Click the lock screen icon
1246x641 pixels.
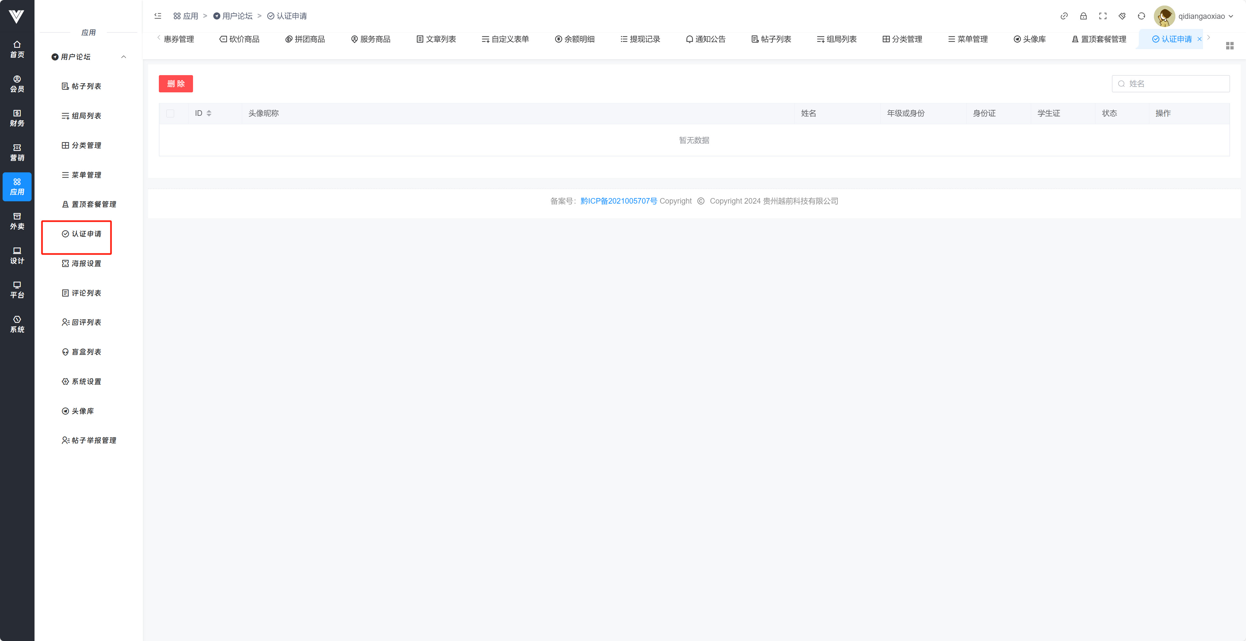1083,16
